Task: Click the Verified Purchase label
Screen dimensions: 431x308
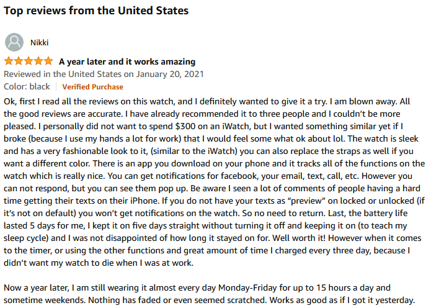Action: [x=92, y=87]
